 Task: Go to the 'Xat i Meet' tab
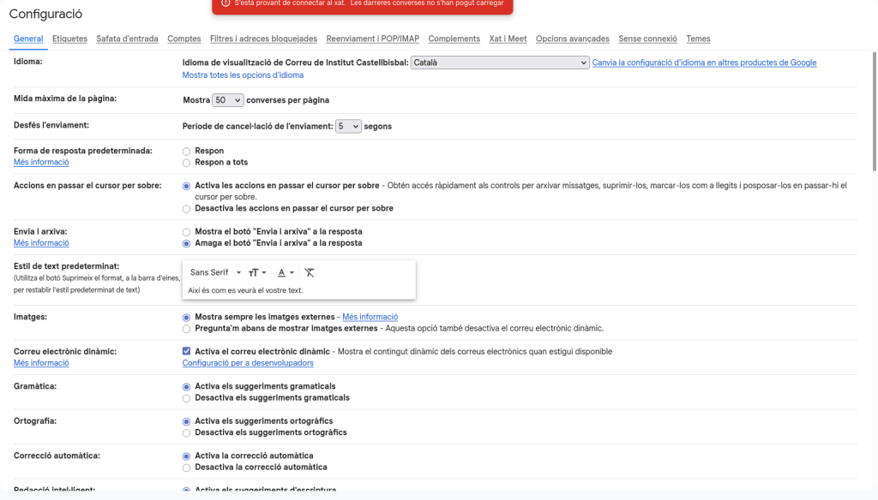pos(508,39)
